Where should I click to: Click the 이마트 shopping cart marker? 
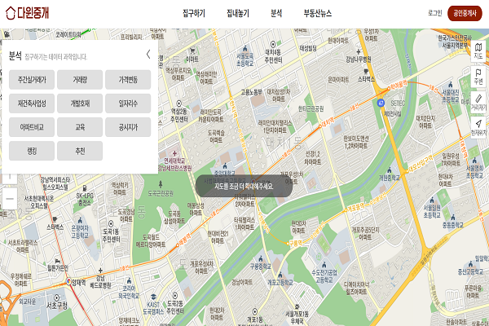[192, 51]
